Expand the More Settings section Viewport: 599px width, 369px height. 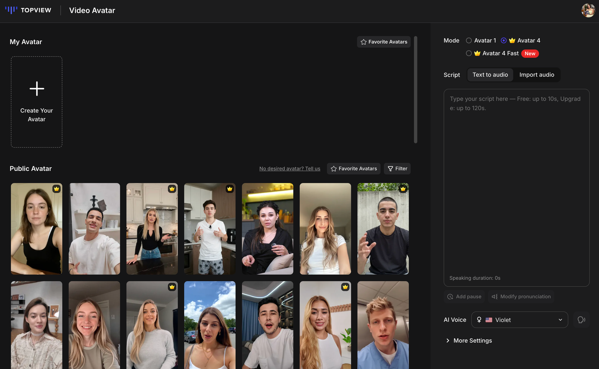coord(469,341)
